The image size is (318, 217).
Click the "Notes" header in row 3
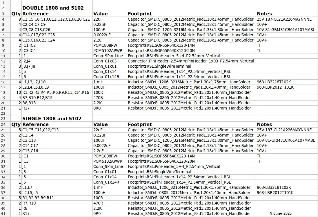[x=264, y=14]
